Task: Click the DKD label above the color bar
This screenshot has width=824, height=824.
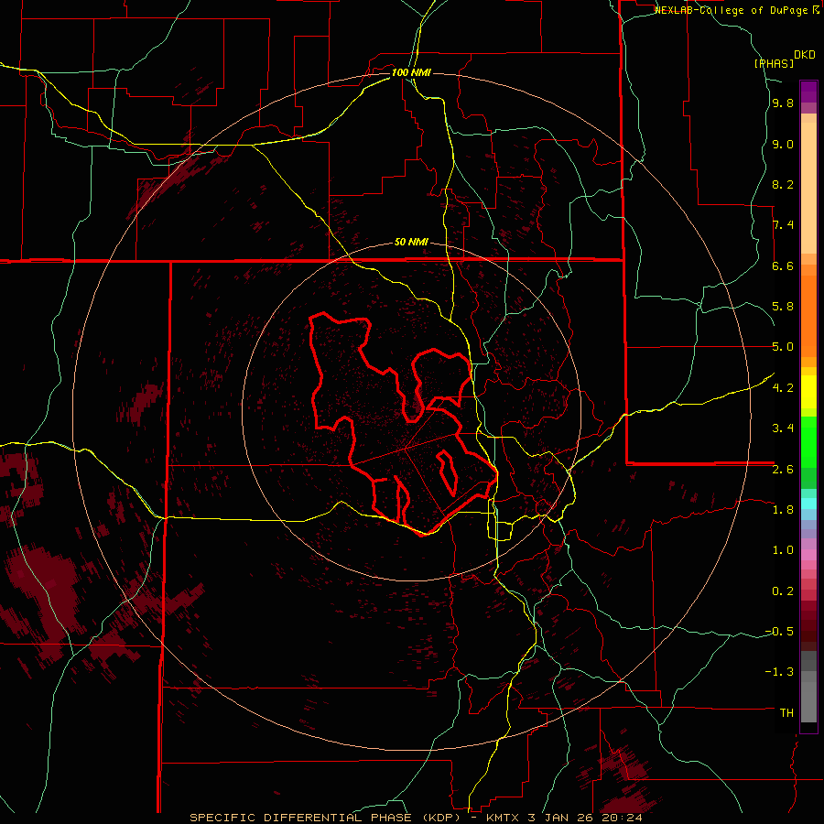Action: [804, 54]
